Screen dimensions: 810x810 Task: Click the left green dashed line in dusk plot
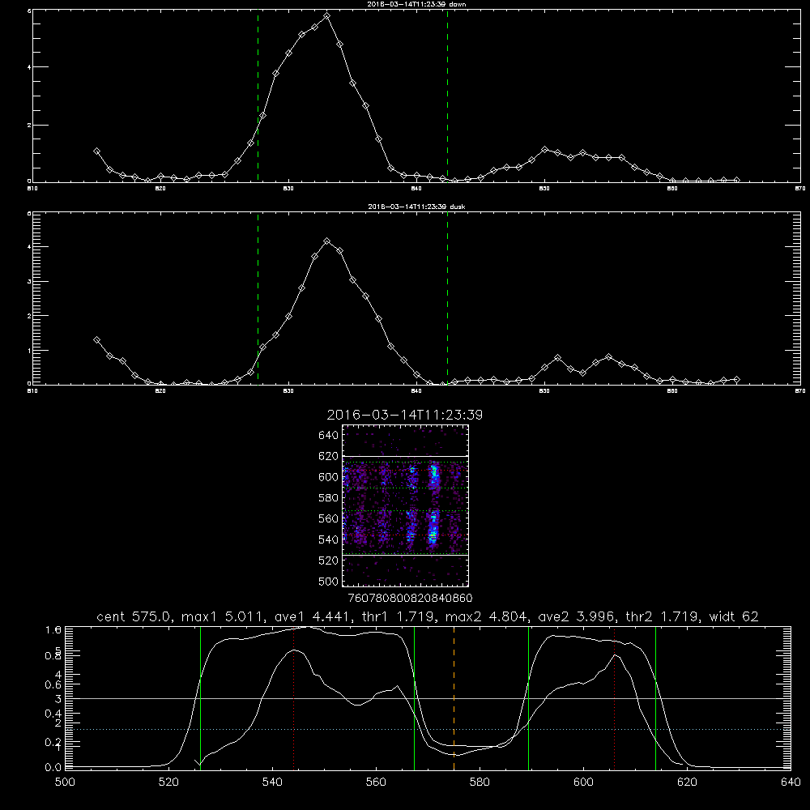coord(258,298)
